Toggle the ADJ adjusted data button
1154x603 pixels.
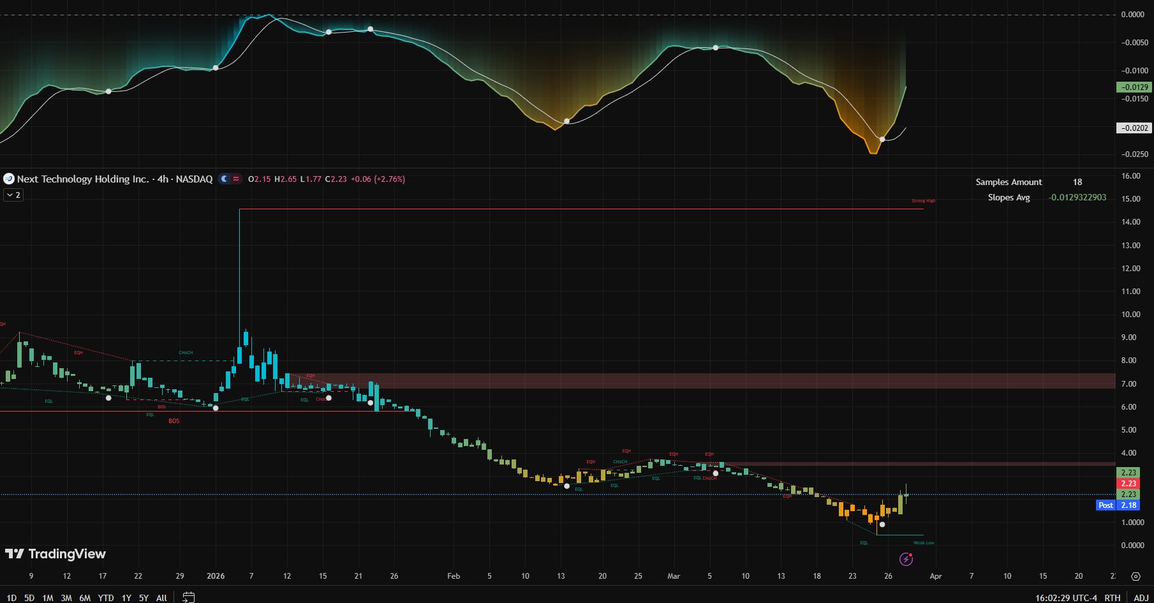pyautogui.click(x=1141, y=598)
